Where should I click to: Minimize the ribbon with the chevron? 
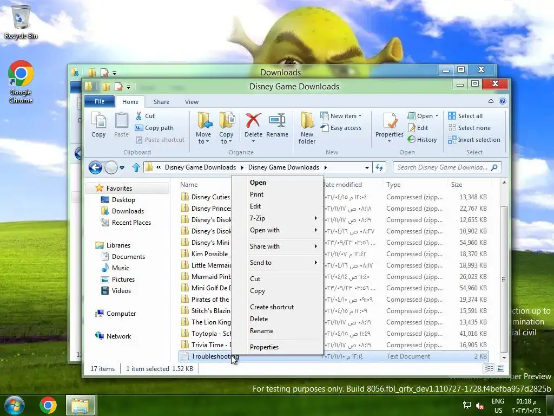(491, 101)
